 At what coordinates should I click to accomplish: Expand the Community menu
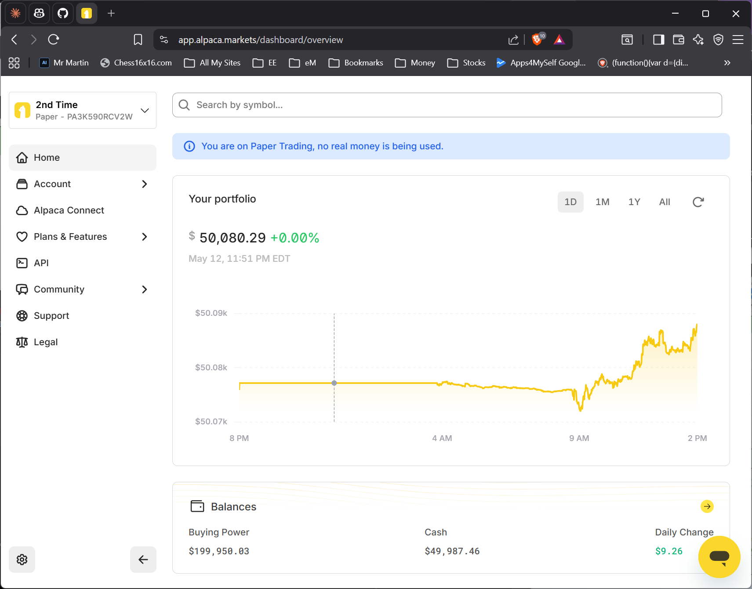83,289
